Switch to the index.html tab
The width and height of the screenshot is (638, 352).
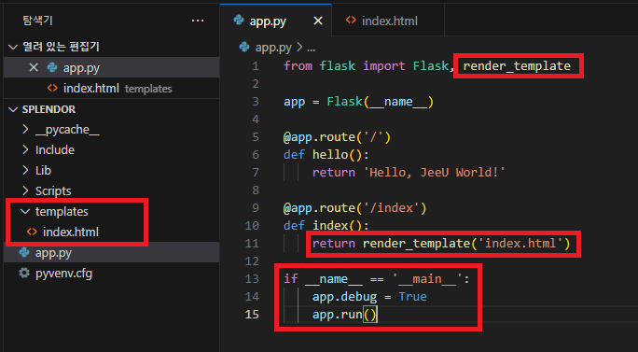pos(388,21)
